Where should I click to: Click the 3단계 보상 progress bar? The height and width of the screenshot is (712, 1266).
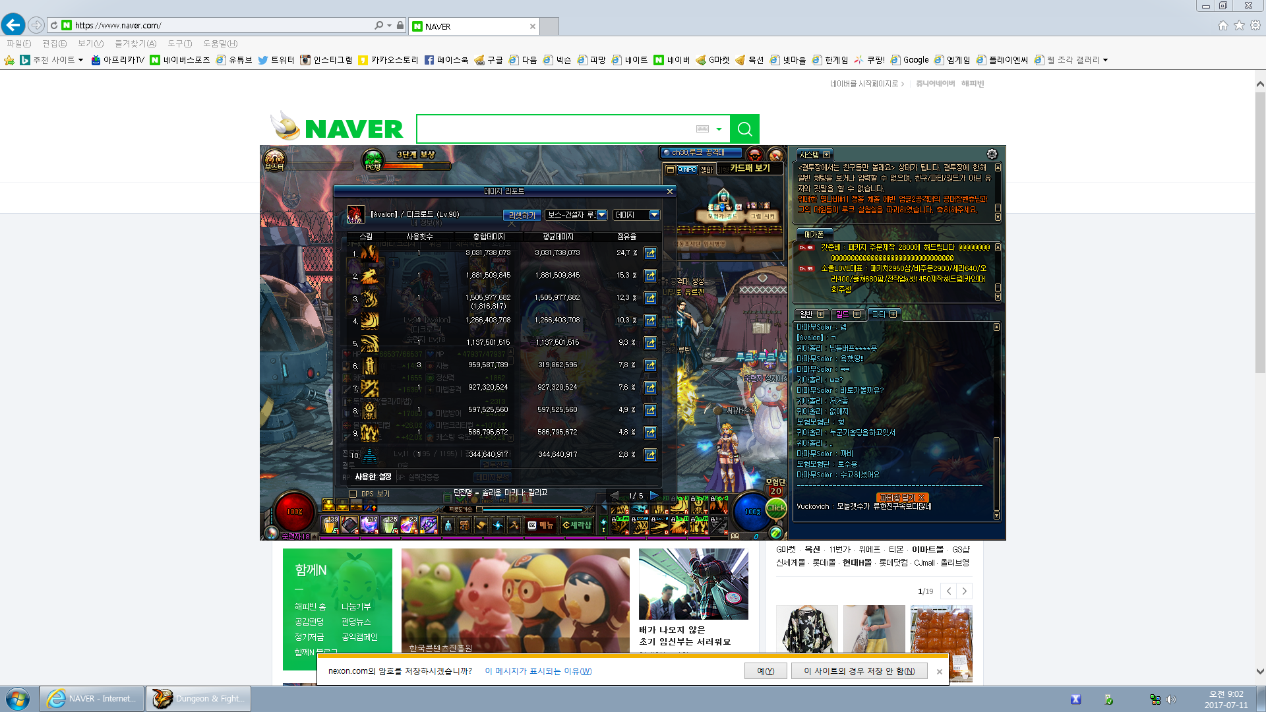pyautogui.click(x=417, y=166)
